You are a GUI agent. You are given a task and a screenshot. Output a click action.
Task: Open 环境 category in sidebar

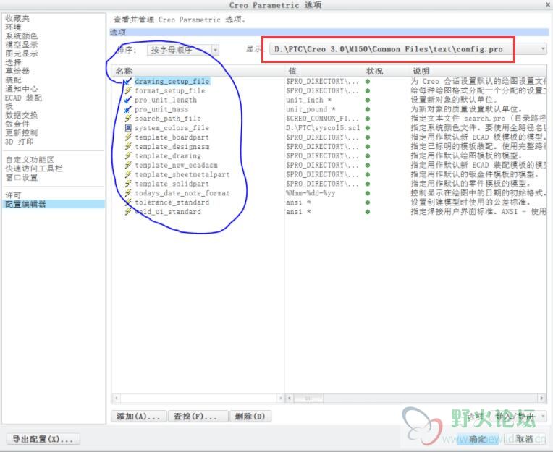pos(13,27)
